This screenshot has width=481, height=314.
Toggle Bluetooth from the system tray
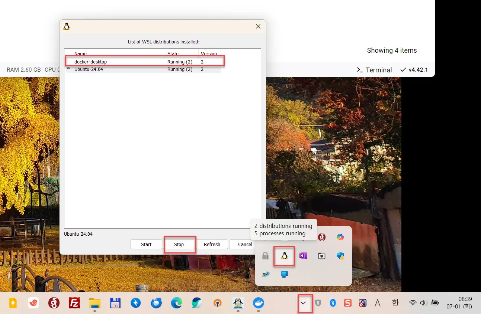tap(333, 302)
